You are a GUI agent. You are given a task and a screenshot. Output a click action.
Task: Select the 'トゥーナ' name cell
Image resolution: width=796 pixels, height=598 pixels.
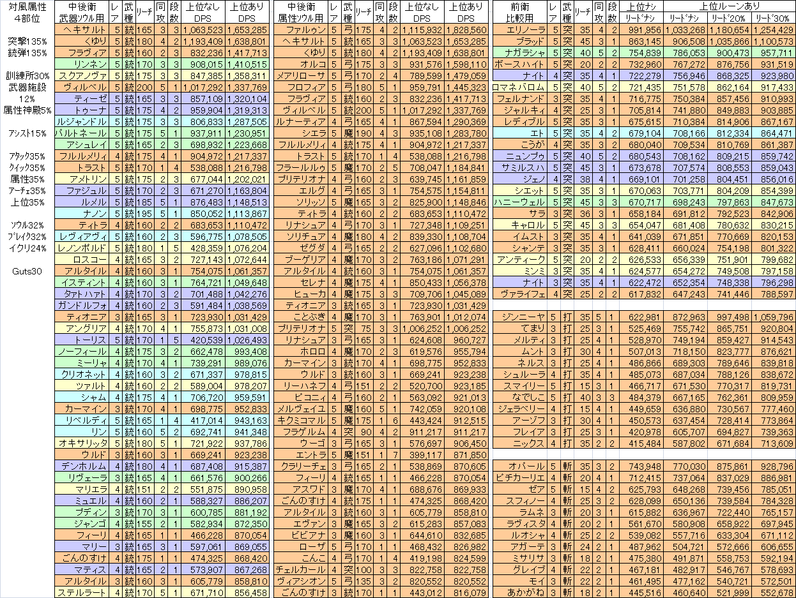[81, 110]
